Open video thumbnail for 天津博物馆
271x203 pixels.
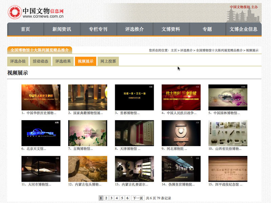click(134, 133)
